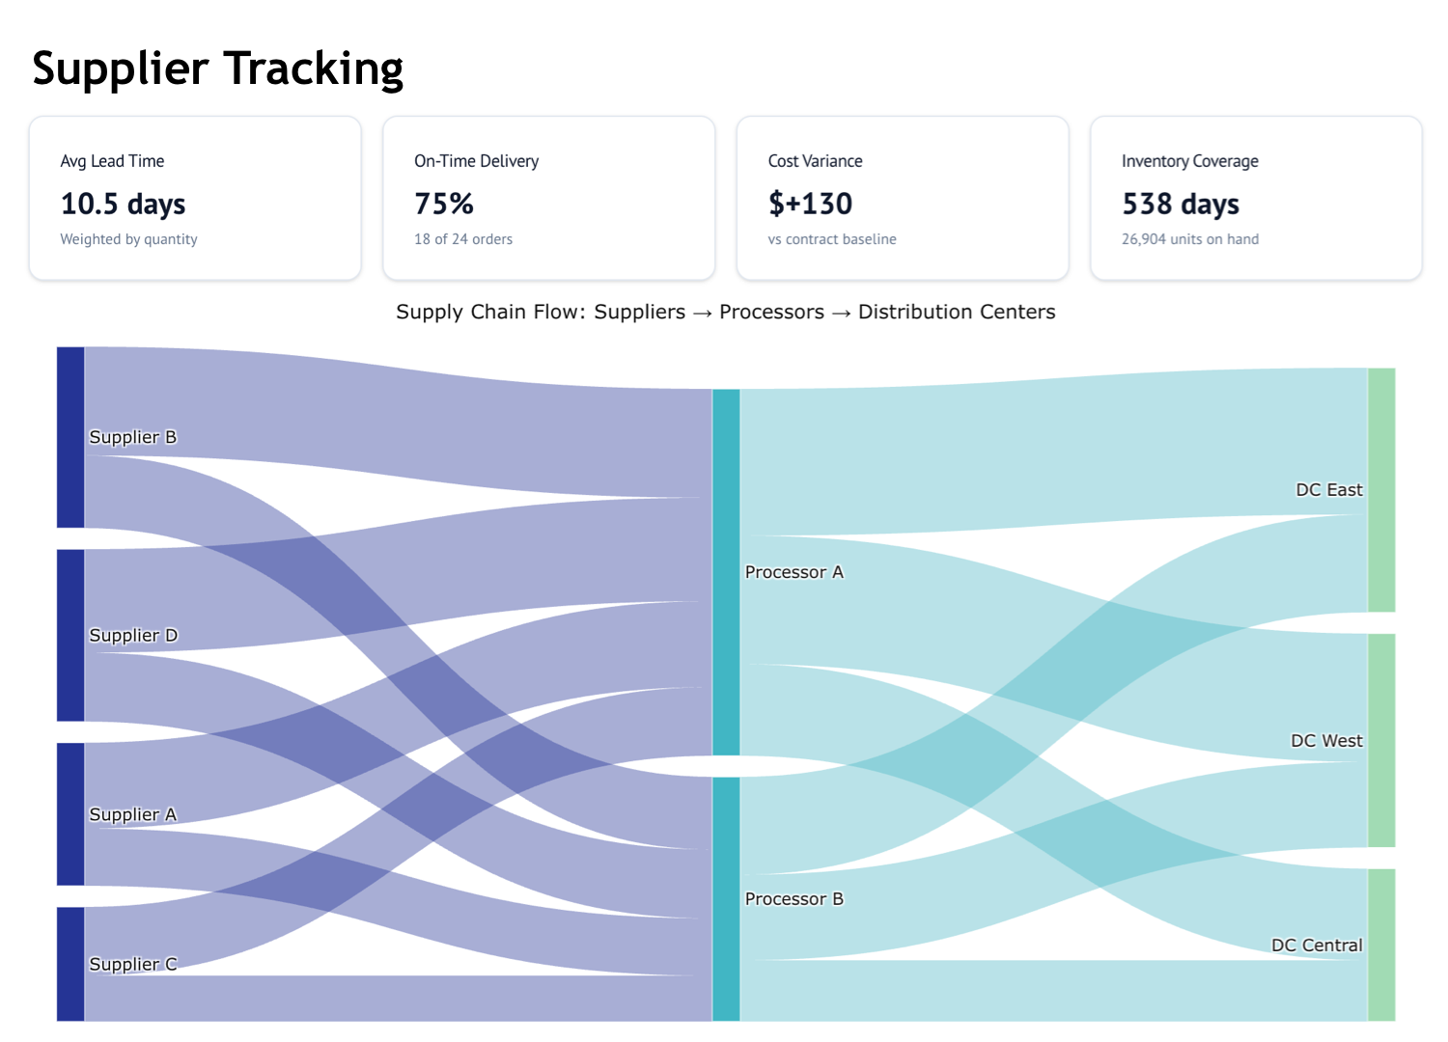The image size is (1448, 1042).
Task: Click the On-Time Delivery card
Action: (x=548, y=199)
